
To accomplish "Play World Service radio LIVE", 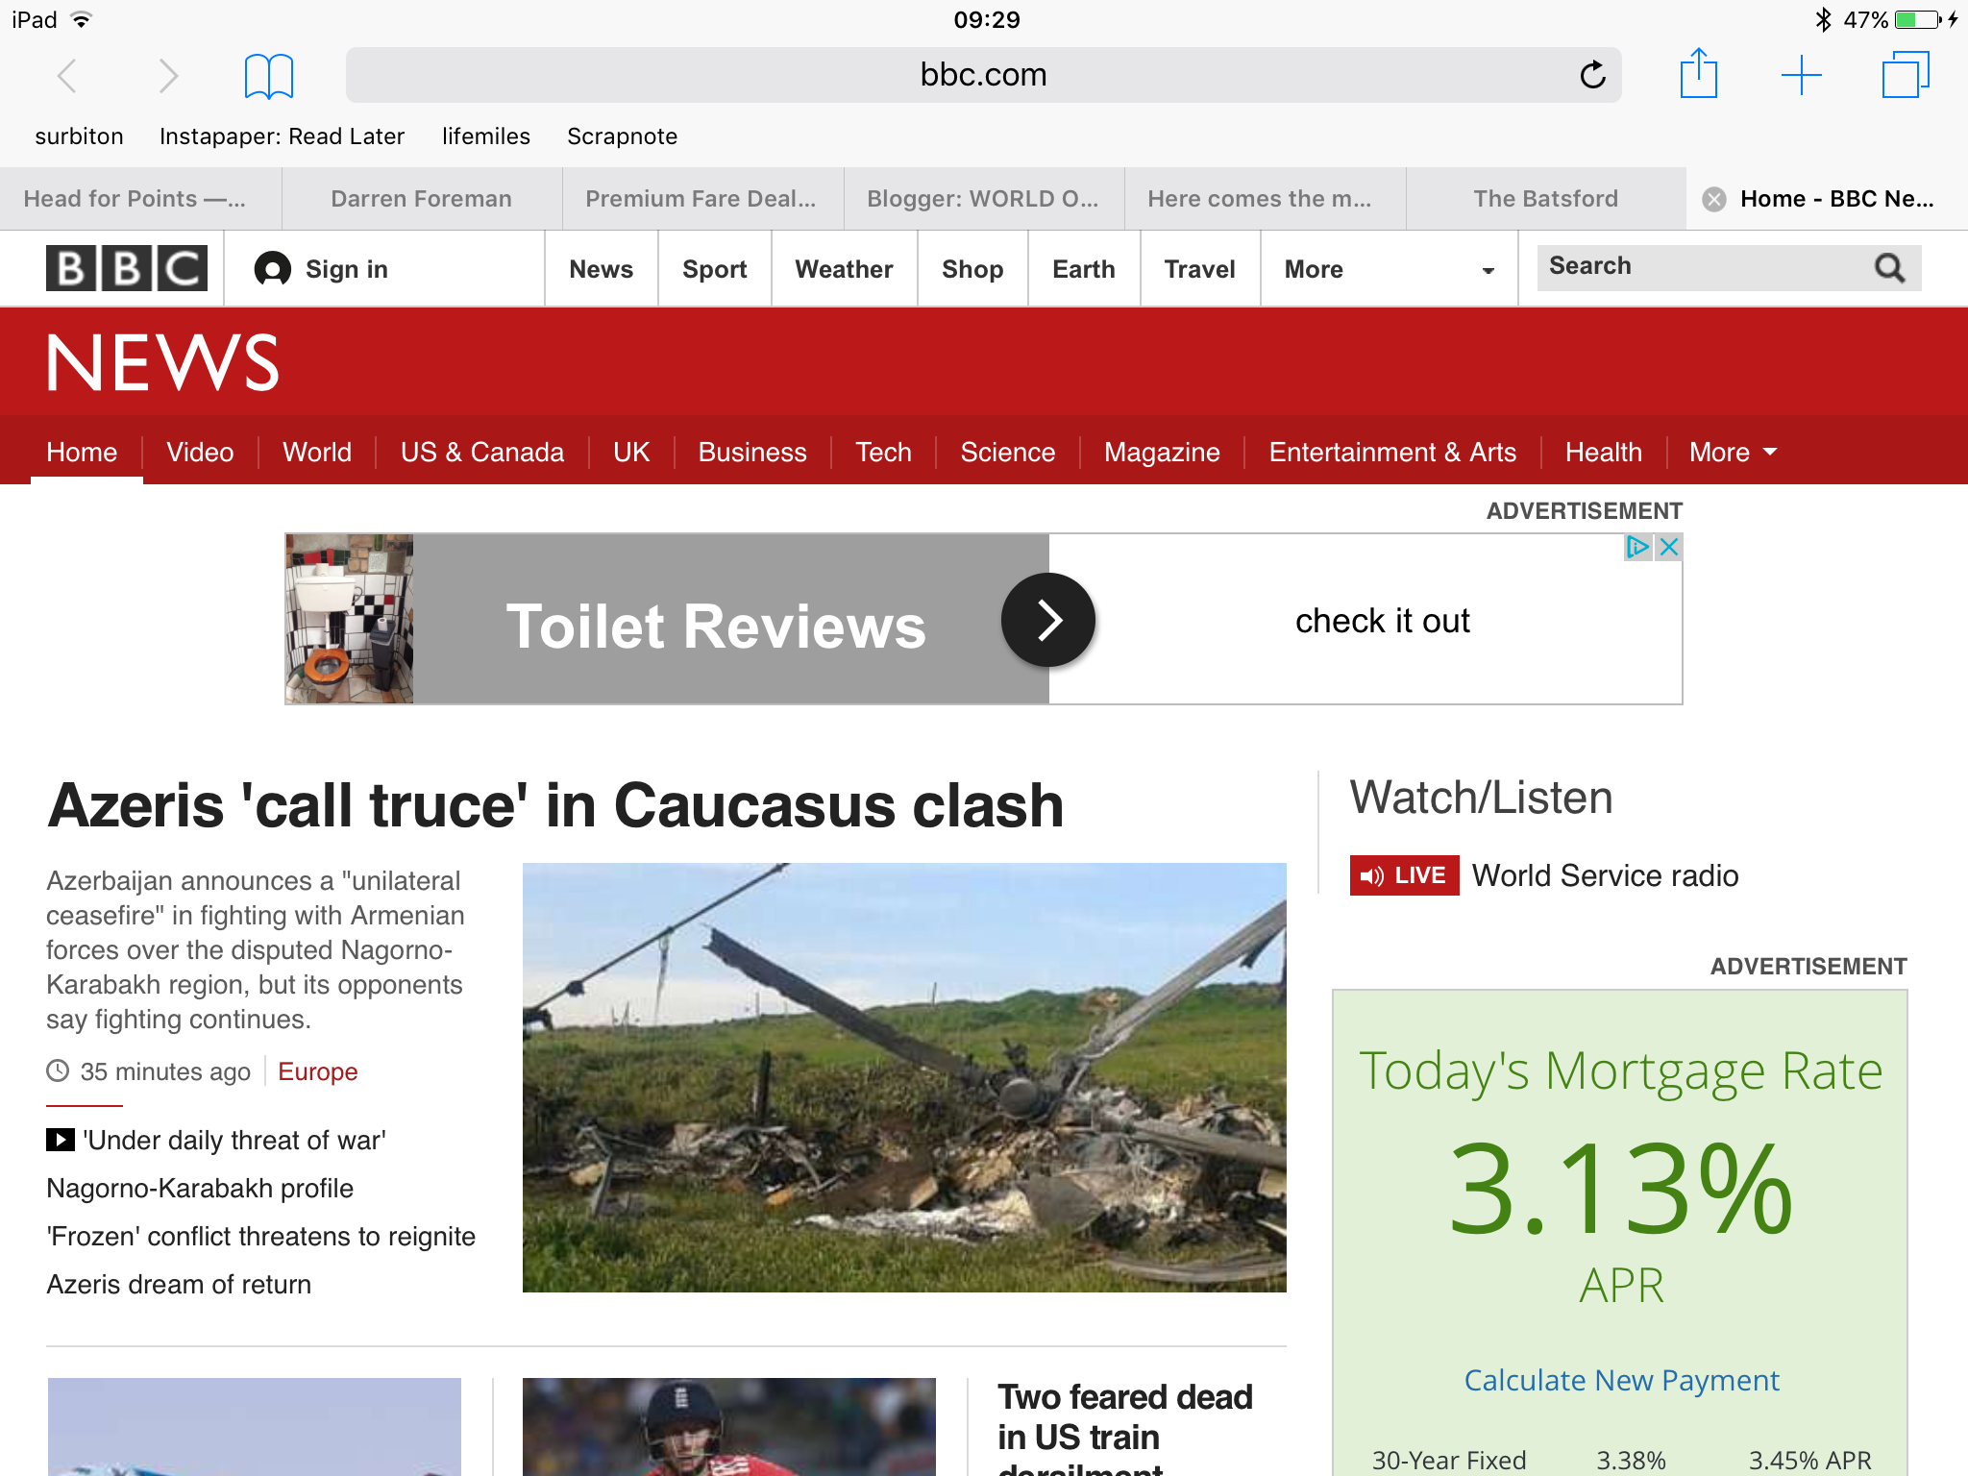I will click(x=1404, y=875).
